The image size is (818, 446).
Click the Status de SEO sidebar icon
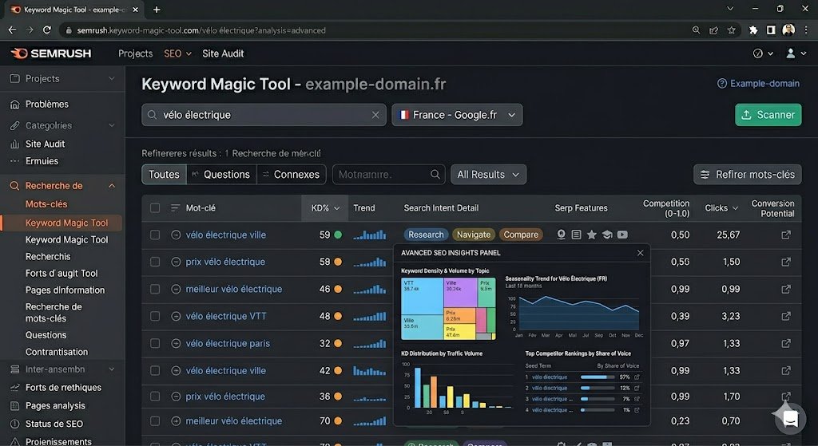click(14, 424)
